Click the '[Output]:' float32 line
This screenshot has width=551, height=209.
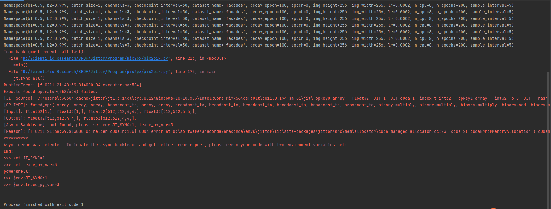[x=70, y=118]
